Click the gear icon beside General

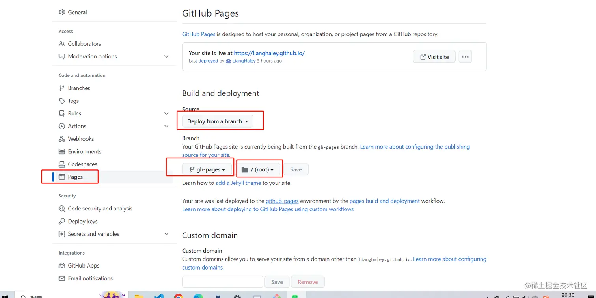click(61, 12)
